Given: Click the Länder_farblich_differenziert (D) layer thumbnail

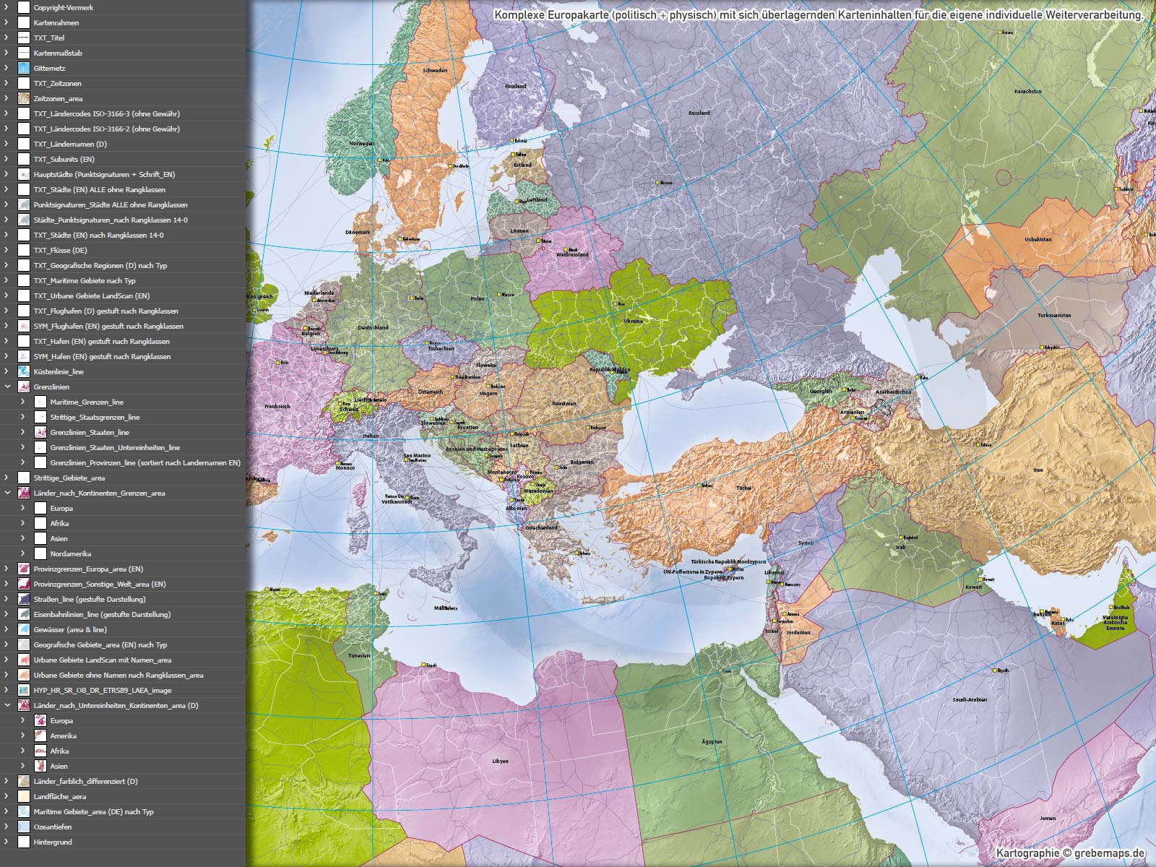Looking at the screenshot, I should pyautogui.click(x=24, y=781).
